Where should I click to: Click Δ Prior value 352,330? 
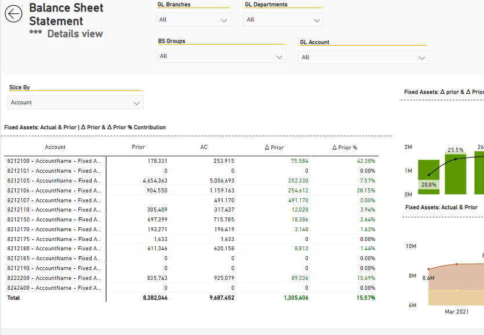tap(298, 181)
